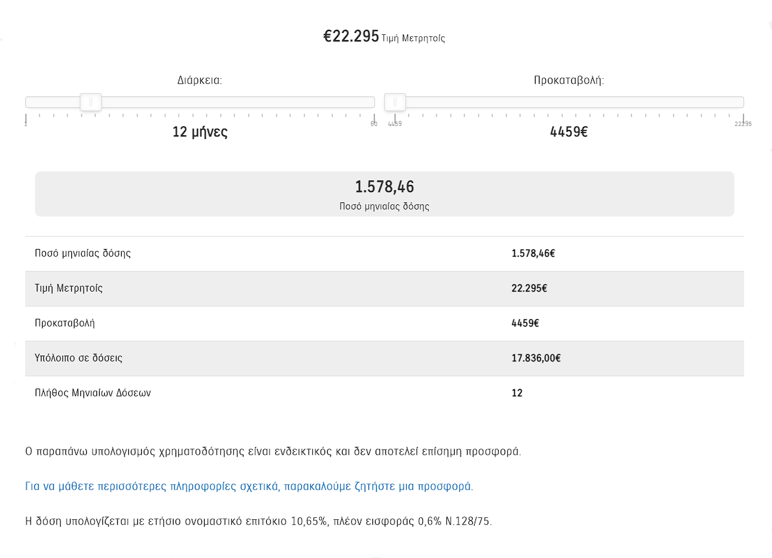Click the 'Προκαταβολή' table row label
772x558 pixels.
point(65,323)
